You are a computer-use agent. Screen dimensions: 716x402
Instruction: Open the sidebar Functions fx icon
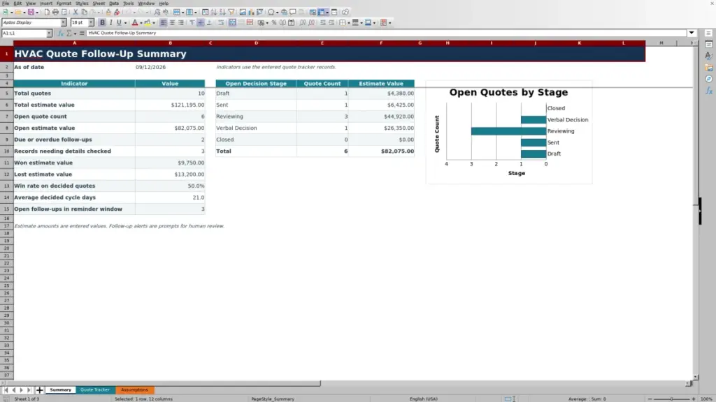(709, 91)
